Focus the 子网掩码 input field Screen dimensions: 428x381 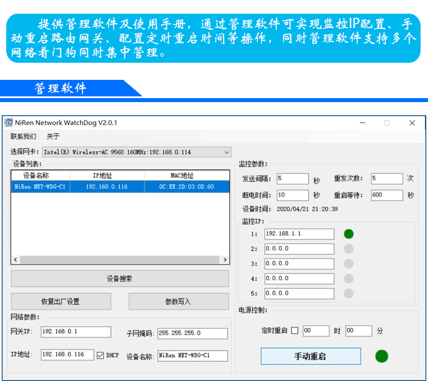click(192, 333)
